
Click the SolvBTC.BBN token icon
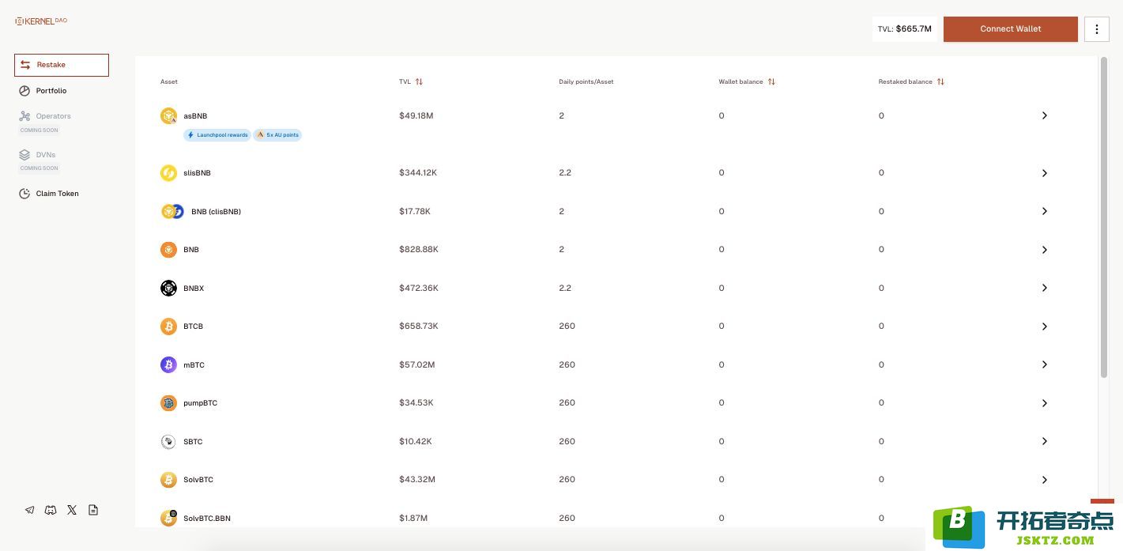[x=168, y=518]
